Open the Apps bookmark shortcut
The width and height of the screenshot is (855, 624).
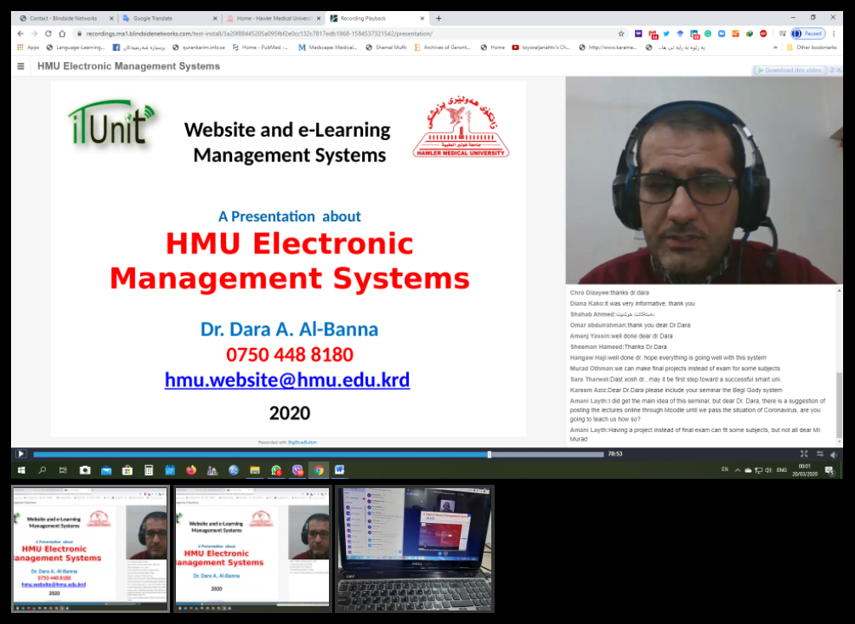(x=28, y=48)
